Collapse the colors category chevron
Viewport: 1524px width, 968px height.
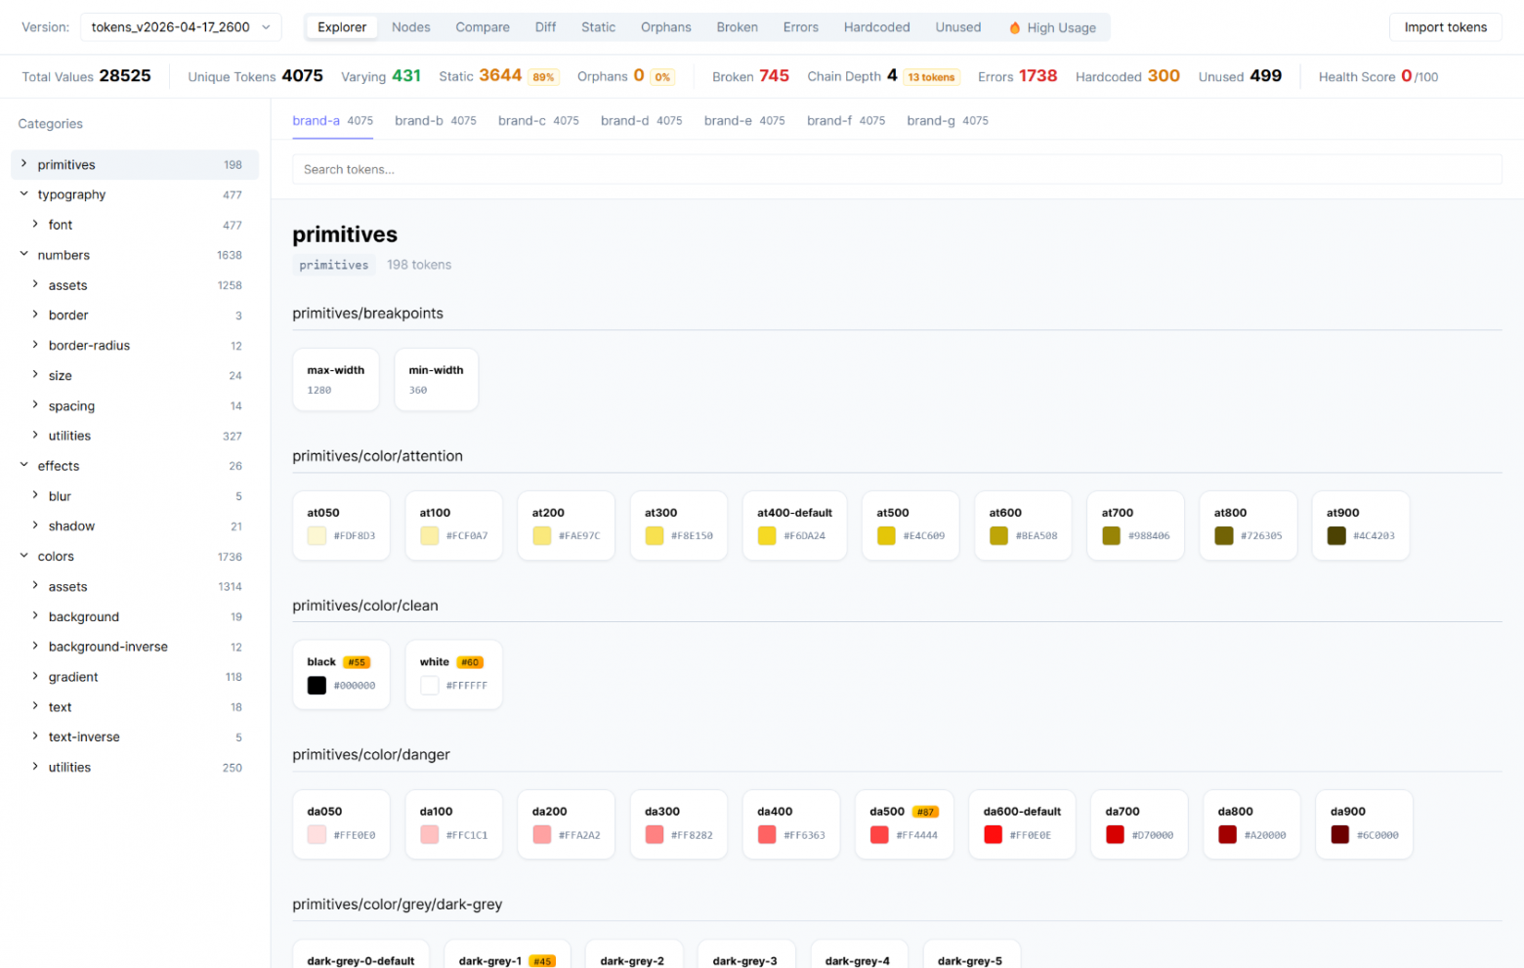[x=24, y=556]
